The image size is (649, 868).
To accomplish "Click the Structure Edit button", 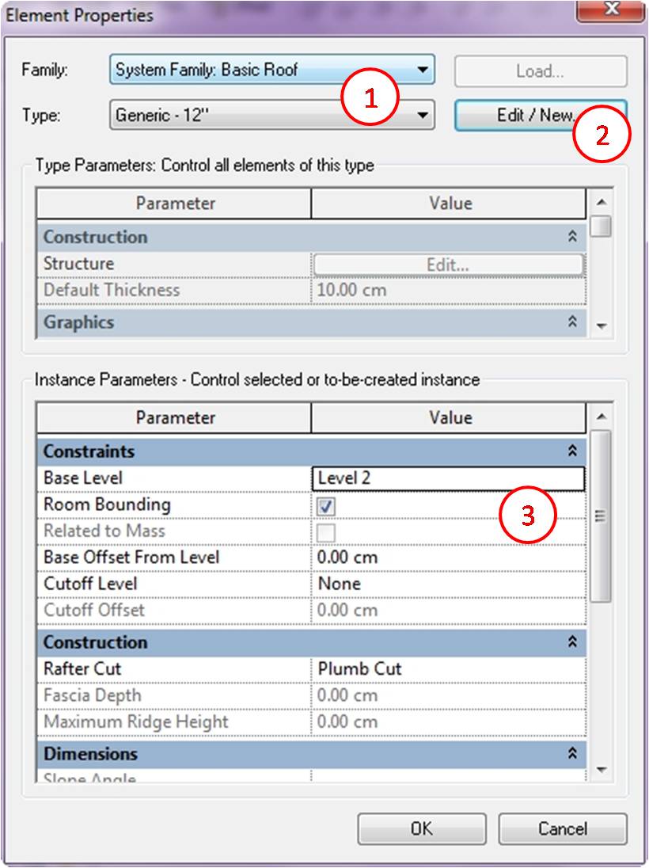I will (448, 265).
